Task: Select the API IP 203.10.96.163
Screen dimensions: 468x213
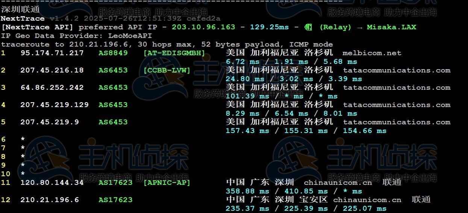Action: [x=203, y=27]
